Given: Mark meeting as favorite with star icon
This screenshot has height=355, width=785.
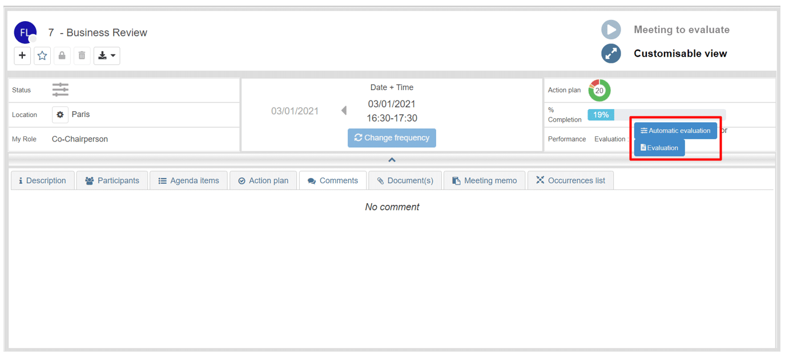Looking at the screenshot, I should [42, 55].
